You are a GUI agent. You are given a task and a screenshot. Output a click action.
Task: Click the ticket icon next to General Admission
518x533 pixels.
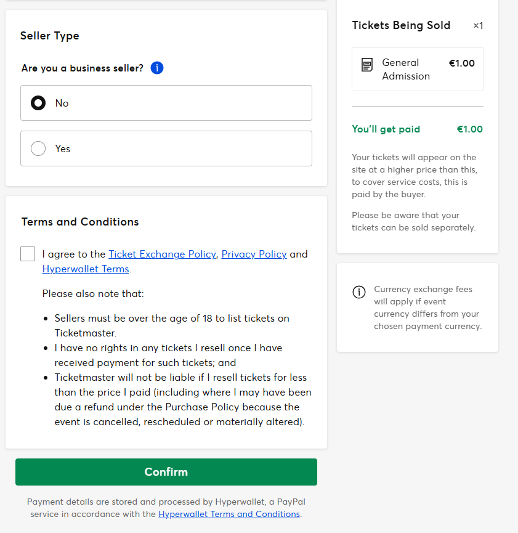367,65
